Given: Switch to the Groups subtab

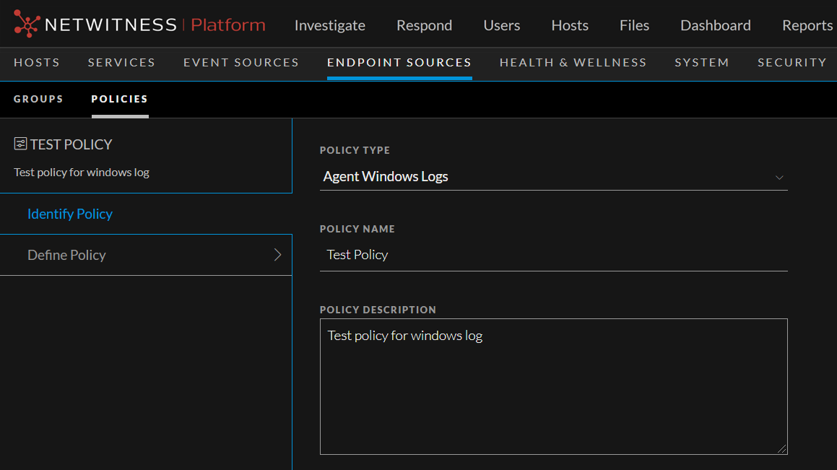Looking at the screenshot, I should point(38,99).
